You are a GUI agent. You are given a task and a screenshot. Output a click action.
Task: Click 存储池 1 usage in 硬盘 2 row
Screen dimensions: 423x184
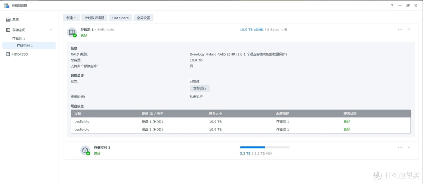[283, 130]
